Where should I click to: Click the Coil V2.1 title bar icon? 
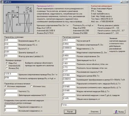tap(2, 2)
